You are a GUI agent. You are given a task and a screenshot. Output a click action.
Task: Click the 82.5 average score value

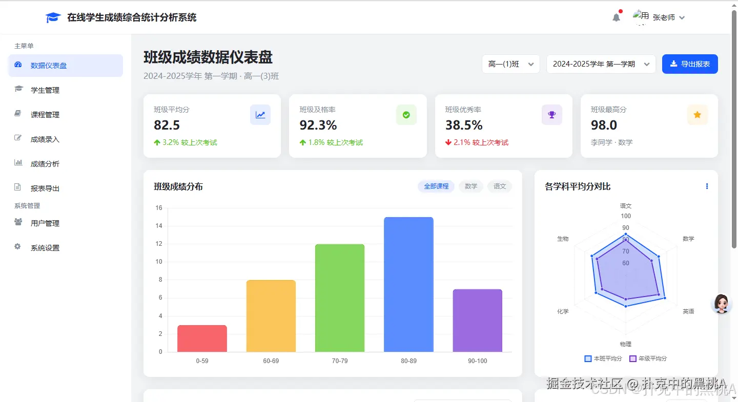coord(167,125)
